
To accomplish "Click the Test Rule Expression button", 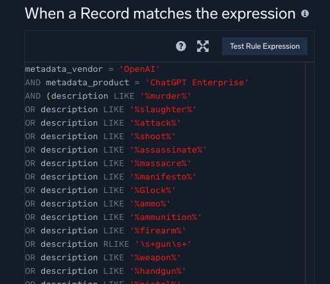I will (x=265, y=46).
